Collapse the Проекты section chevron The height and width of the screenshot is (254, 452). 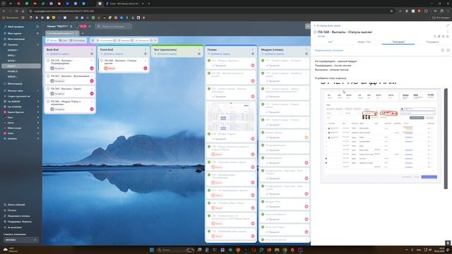[x=37, y=44]
